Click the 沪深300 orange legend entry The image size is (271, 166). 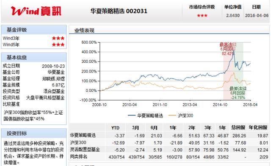pos(181,115)
